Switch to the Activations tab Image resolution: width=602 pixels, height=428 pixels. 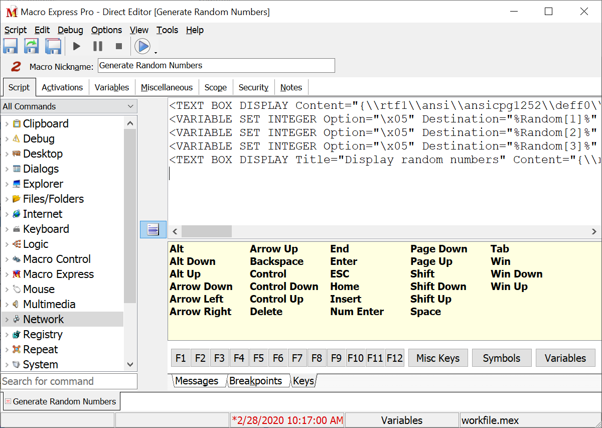[62, 87]
